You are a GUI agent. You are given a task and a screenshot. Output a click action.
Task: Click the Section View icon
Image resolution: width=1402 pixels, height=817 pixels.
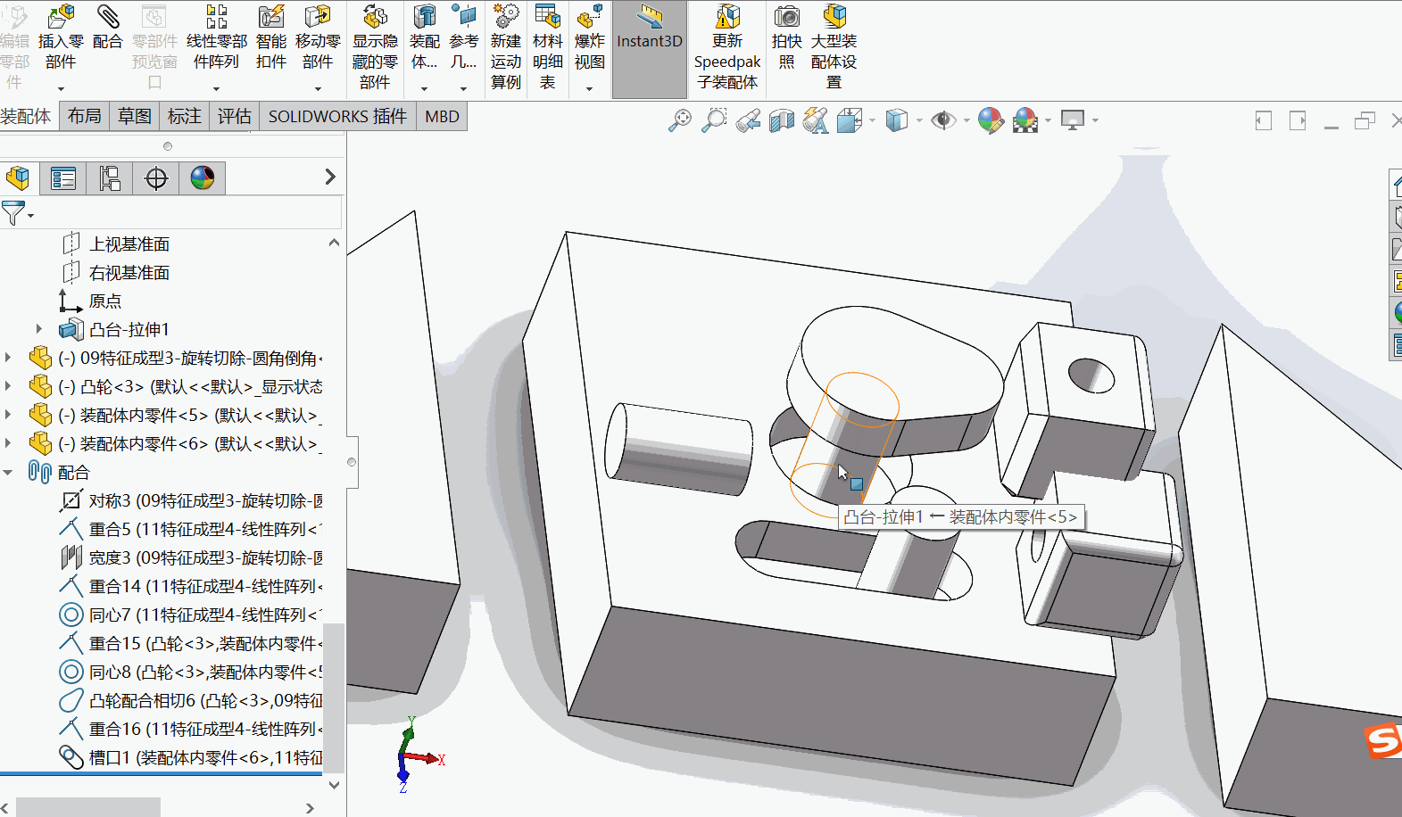(x=782, y=120)
